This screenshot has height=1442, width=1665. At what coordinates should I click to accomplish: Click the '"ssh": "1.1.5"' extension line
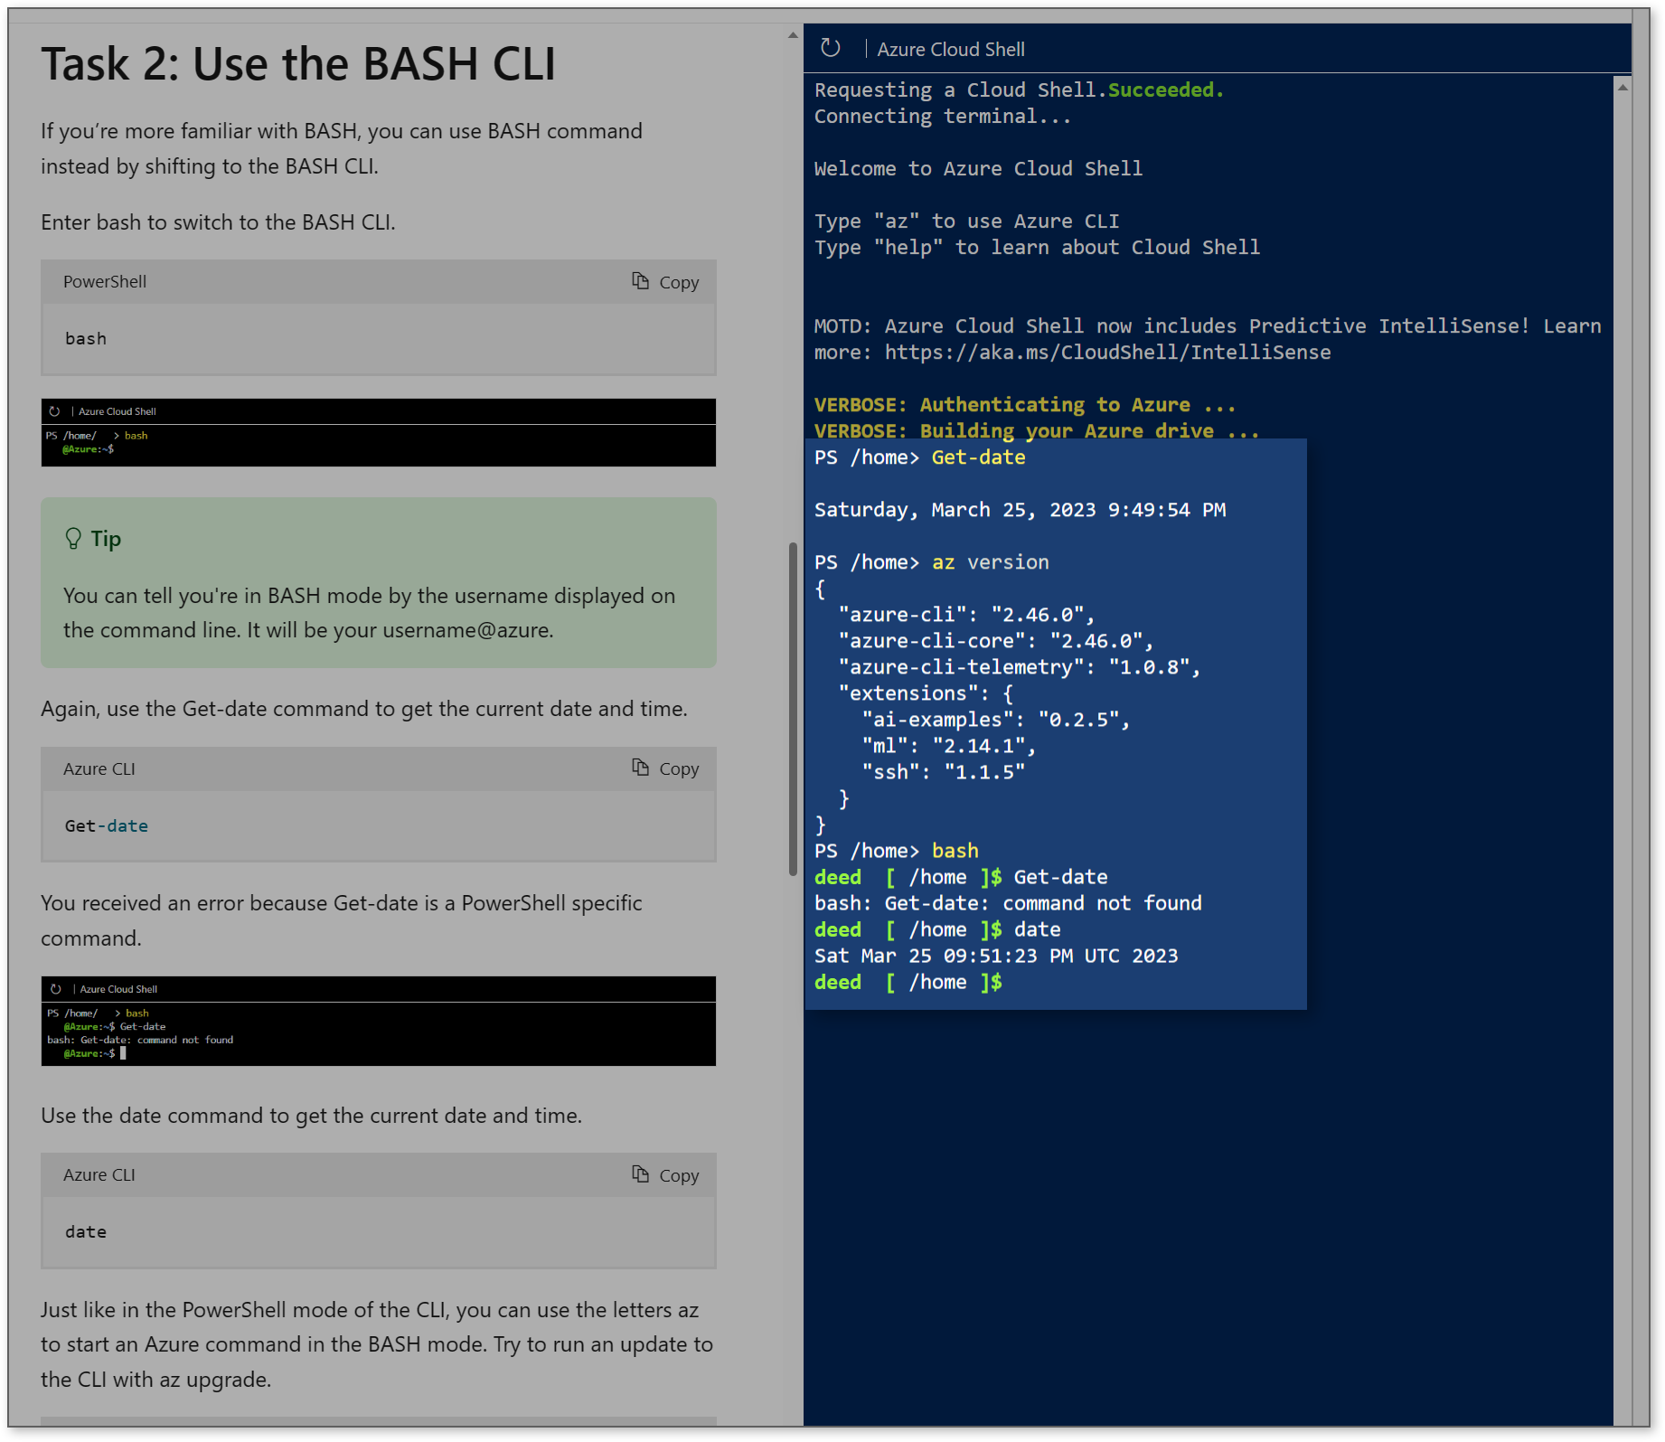[944, 772]
